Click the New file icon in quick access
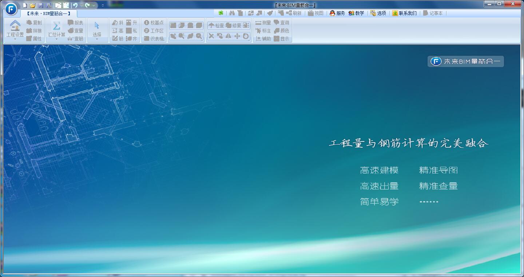524x277 pixels. 25,5
